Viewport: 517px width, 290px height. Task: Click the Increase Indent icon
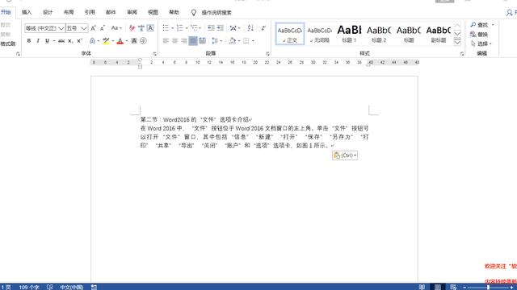pos(221,28)
